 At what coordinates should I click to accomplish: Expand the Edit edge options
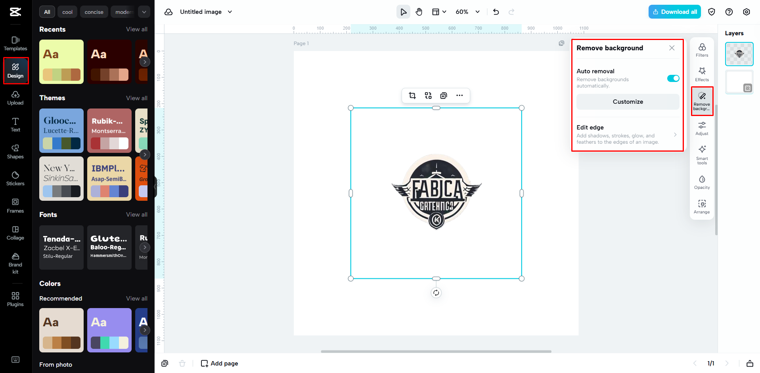[x=676, y=135]
